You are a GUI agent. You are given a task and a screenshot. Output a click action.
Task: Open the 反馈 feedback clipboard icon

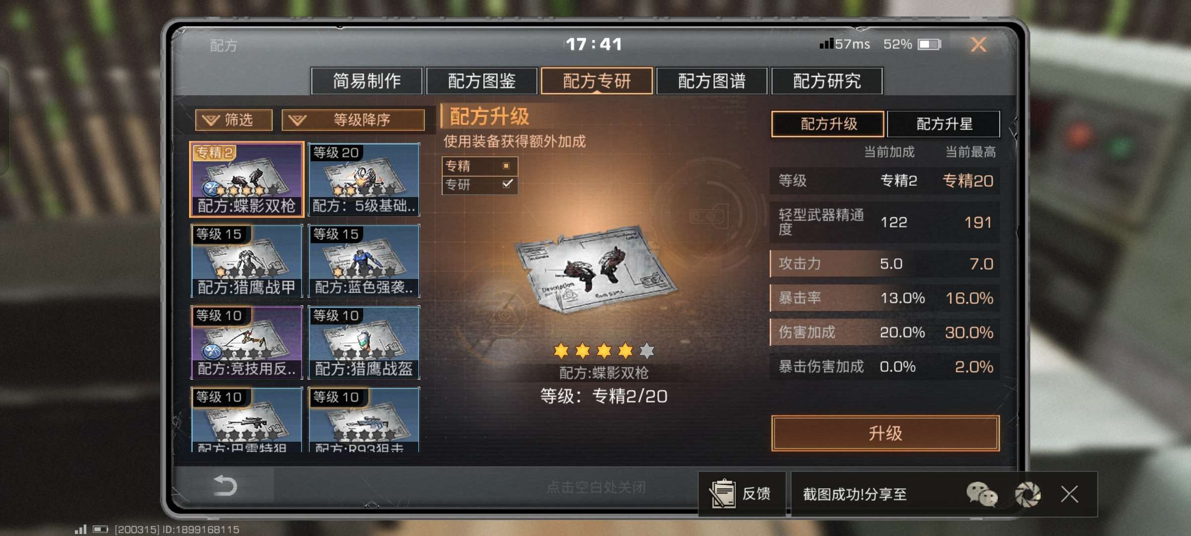coord(723,494)
